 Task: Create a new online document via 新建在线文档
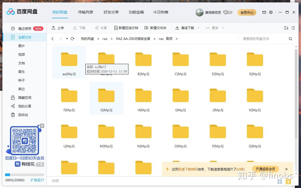(x=128, y=28)
